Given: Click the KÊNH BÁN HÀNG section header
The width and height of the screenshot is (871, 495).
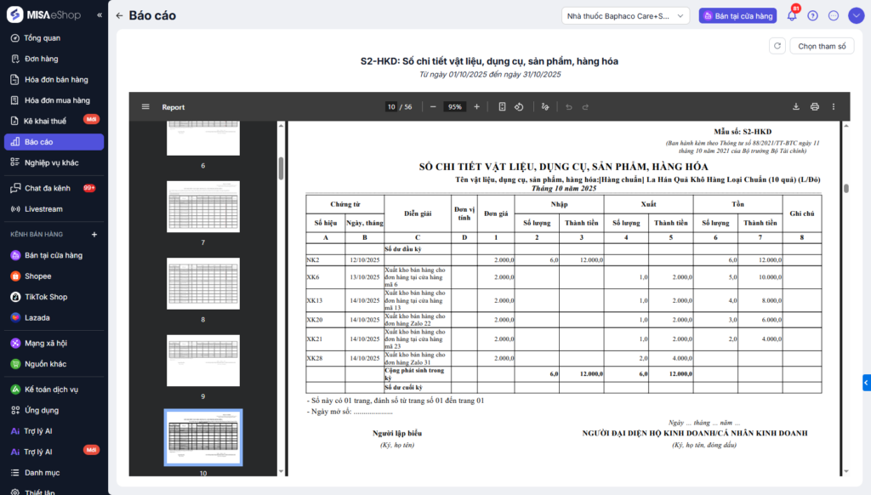Looking at the screenshot, I should (37, 235).
